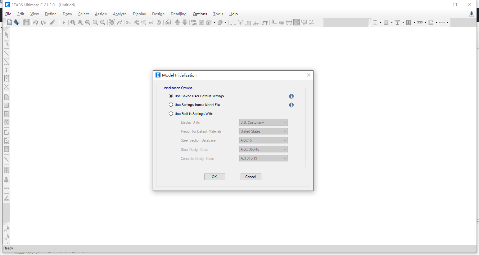Screen dimensions: 479x255
Task: Click the Save floppy disk icon
Action: (26, 22)
